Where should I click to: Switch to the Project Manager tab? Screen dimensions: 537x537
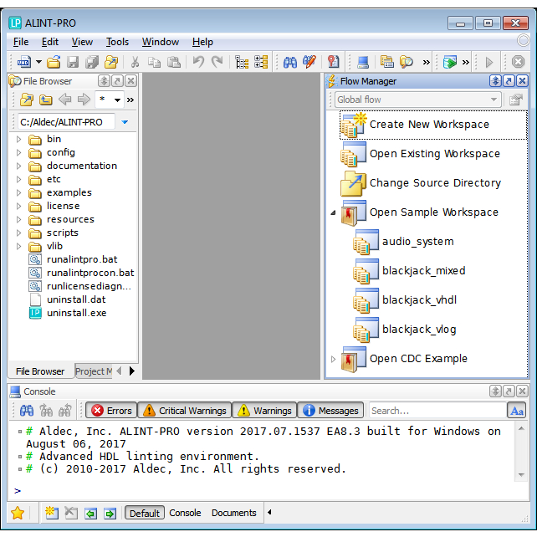(94, 371)
